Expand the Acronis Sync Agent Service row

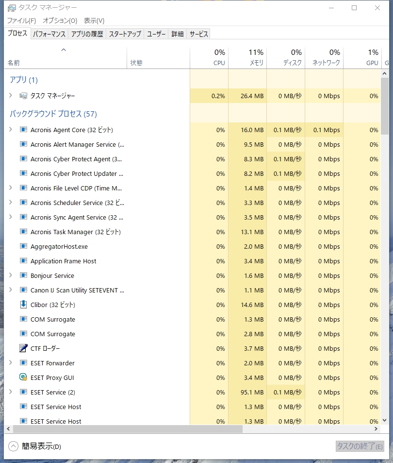(11, 217)
